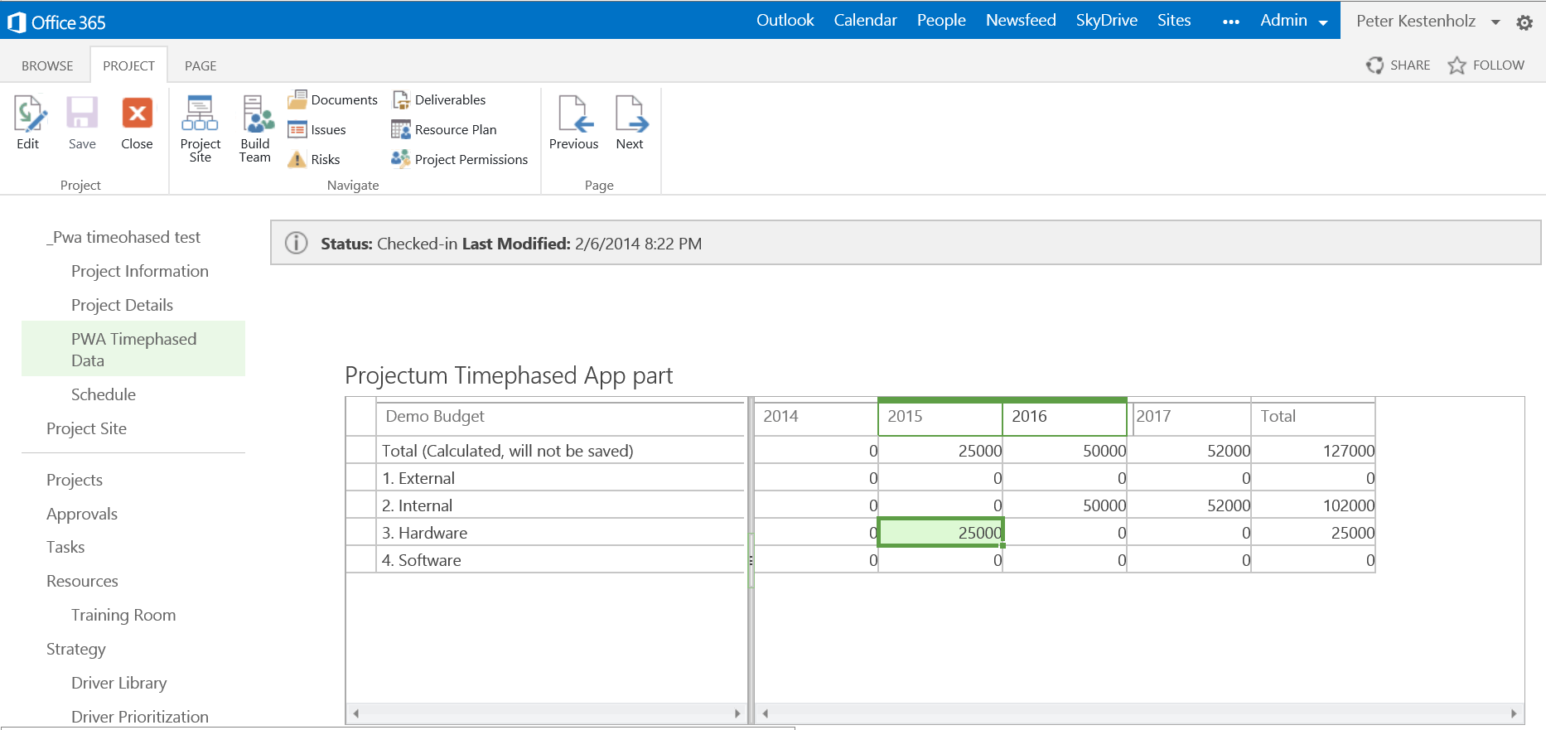Click the right grid scroll-left arrow
1546x730 pixels.
[766, 713]
